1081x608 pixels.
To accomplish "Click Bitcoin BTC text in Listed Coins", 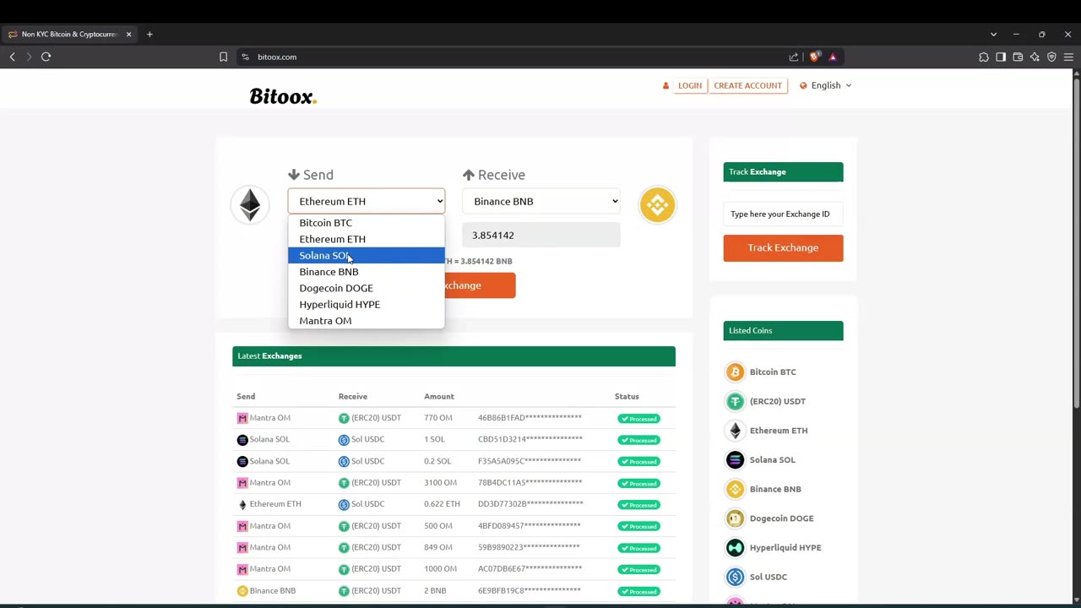I will coord(773,372).
